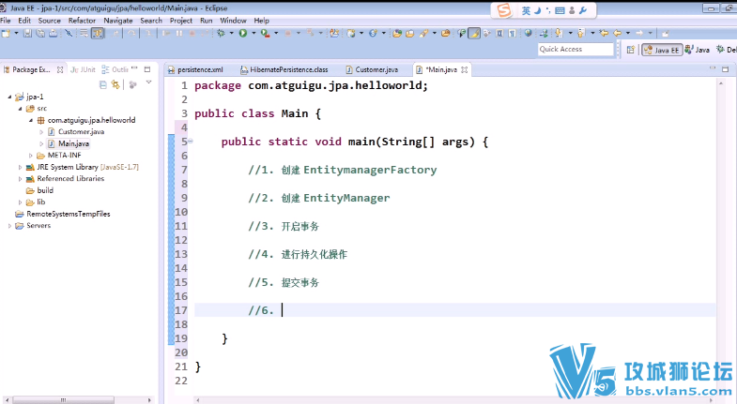Expand the Servers project node
The height and width of the screenshot is (404, 737).
click(9, 226)
